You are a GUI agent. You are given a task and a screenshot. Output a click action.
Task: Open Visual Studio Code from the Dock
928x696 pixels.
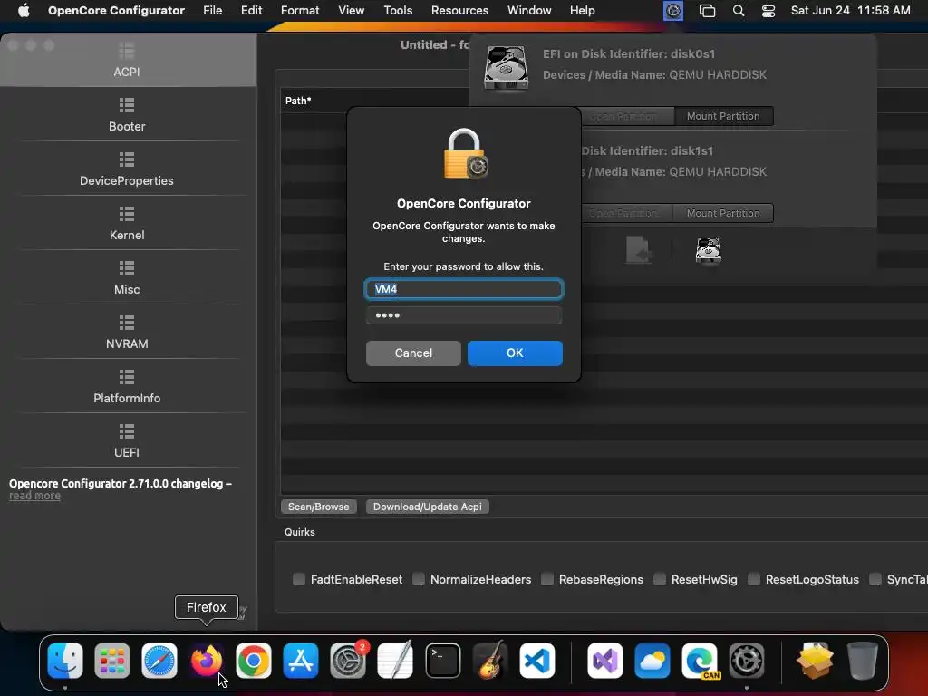537,660
